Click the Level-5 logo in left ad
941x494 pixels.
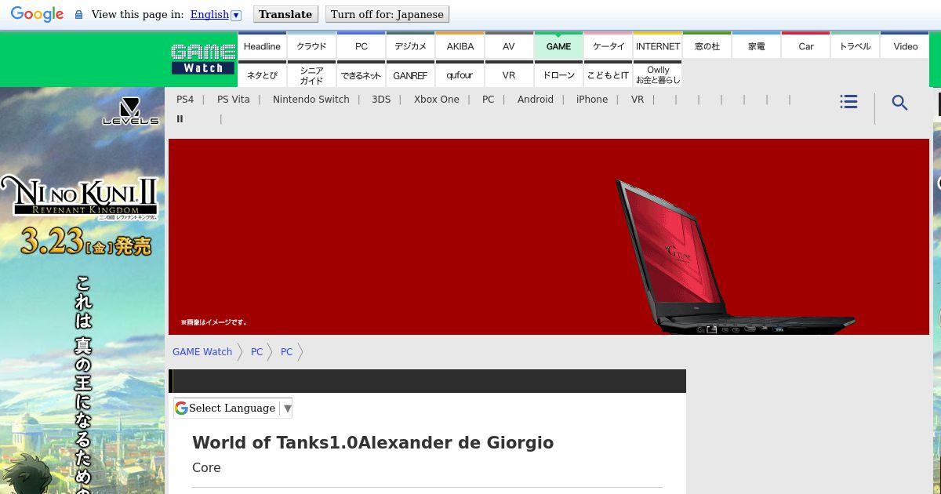[130, 111]
